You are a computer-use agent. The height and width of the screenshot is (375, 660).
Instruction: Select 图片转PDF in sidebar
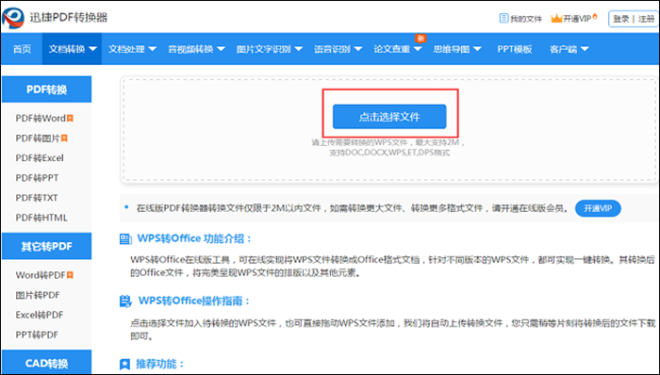[38, 295]
